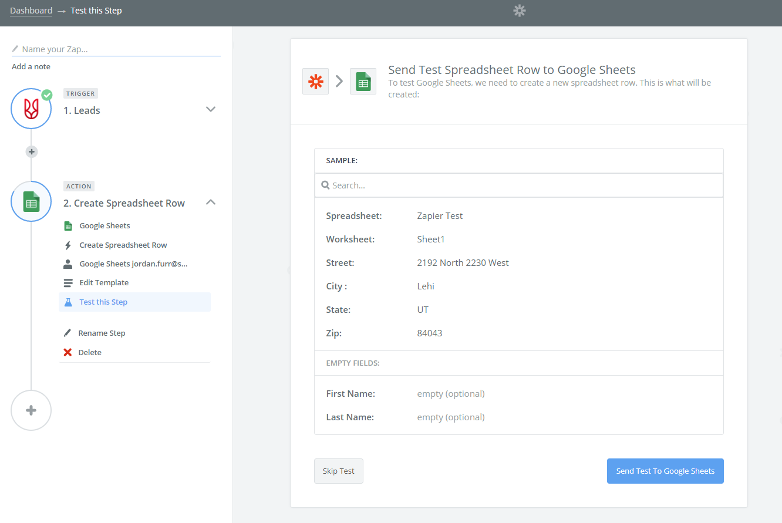
Task: Click the pencil icon next to Rename Step
Action: (68, 333)
